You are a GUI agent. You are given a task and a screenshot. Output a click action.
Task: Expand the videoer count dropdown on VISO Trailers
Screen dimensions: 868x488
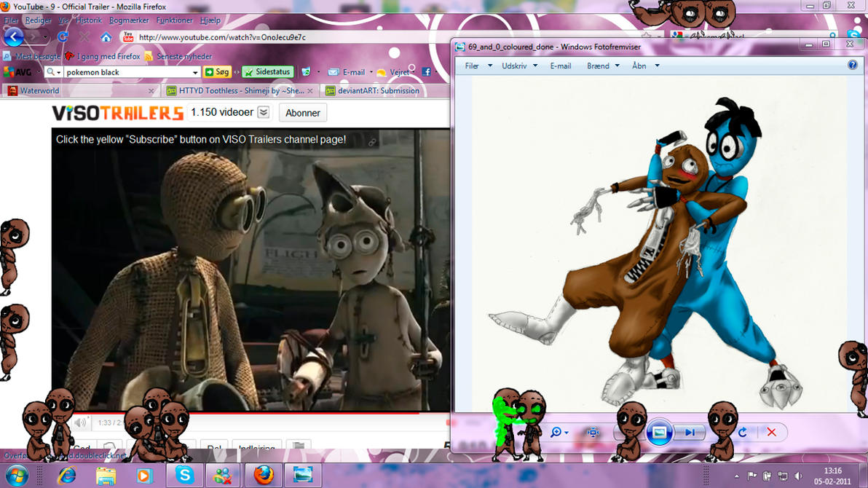coord(264,112)
